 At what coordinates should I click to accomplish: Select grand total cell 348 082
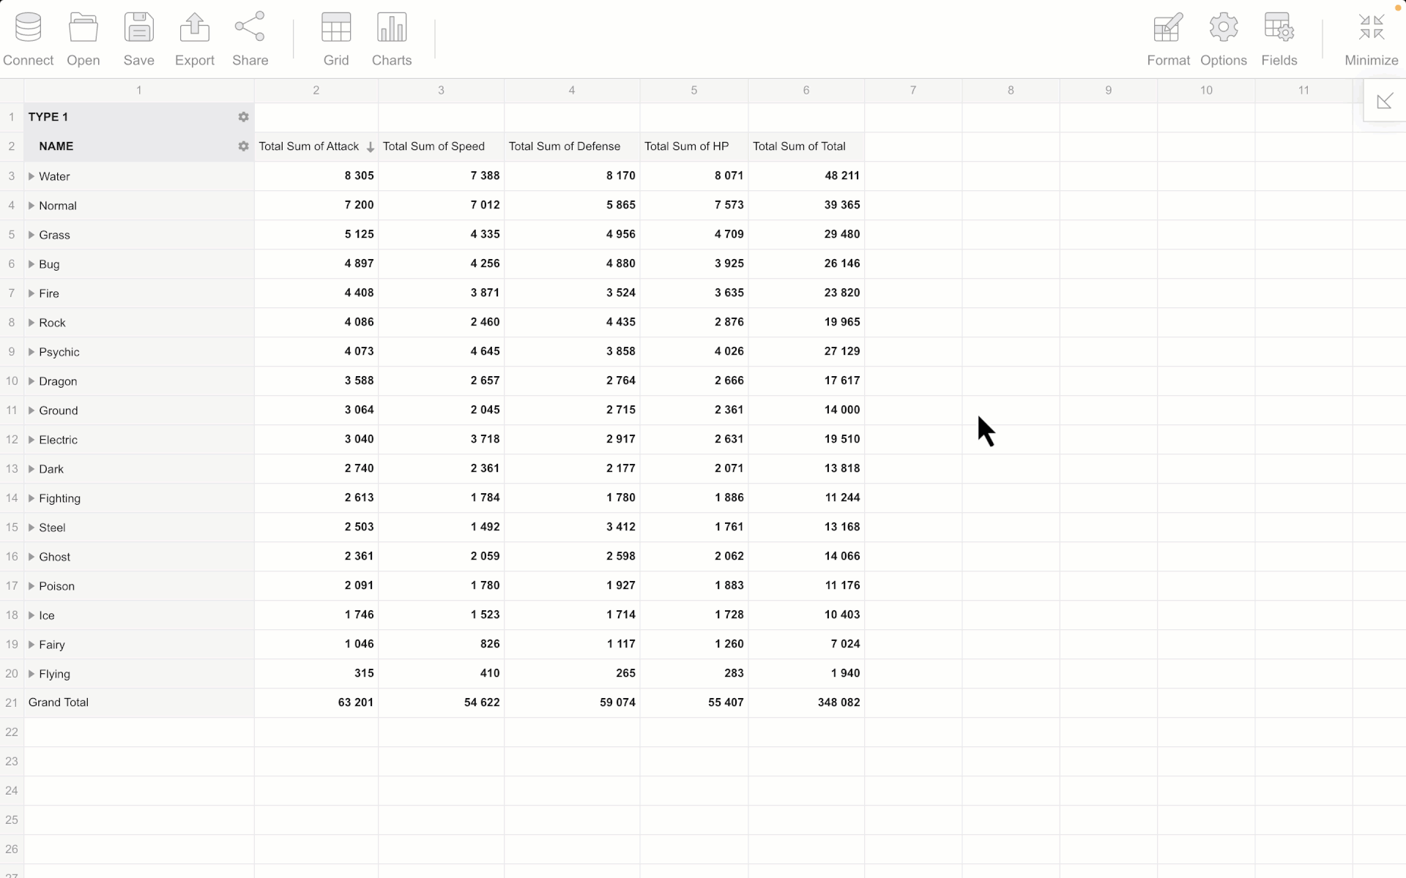806,702
